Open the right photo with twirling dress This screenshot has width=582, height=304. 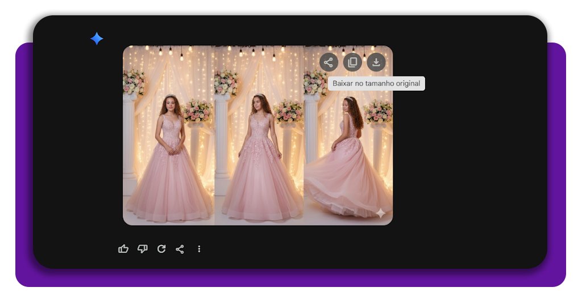point(348,170)
